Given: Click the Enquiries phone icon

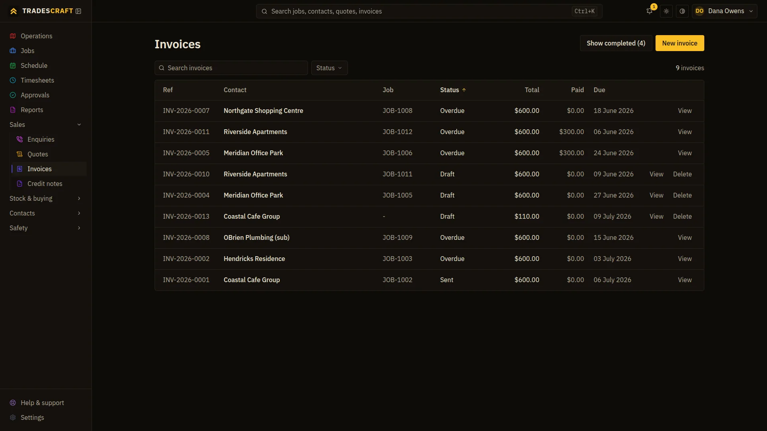Looking at the screenshot, I should coord(20,139).
